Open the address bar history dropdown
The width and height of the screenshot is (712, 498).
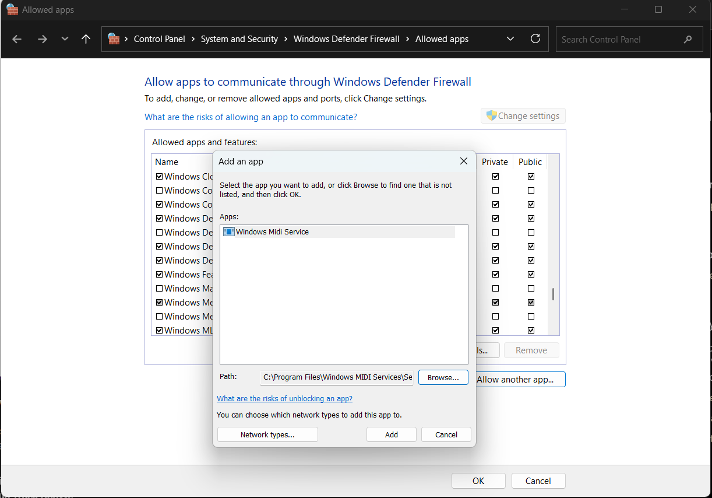pyautogui.click(x=510, y=39)
